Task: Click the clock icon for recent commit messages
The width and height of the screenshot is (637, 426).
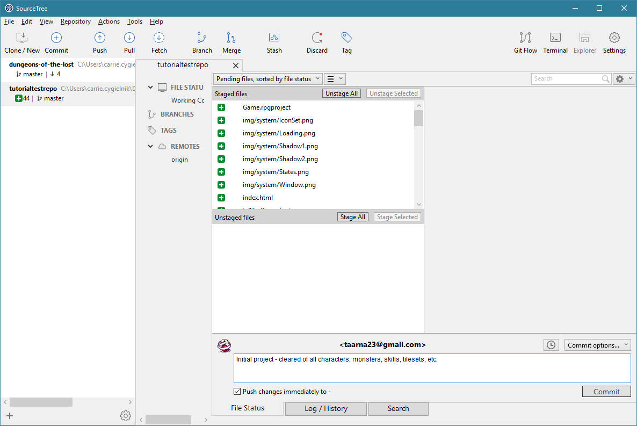Action: click(551, 345)
